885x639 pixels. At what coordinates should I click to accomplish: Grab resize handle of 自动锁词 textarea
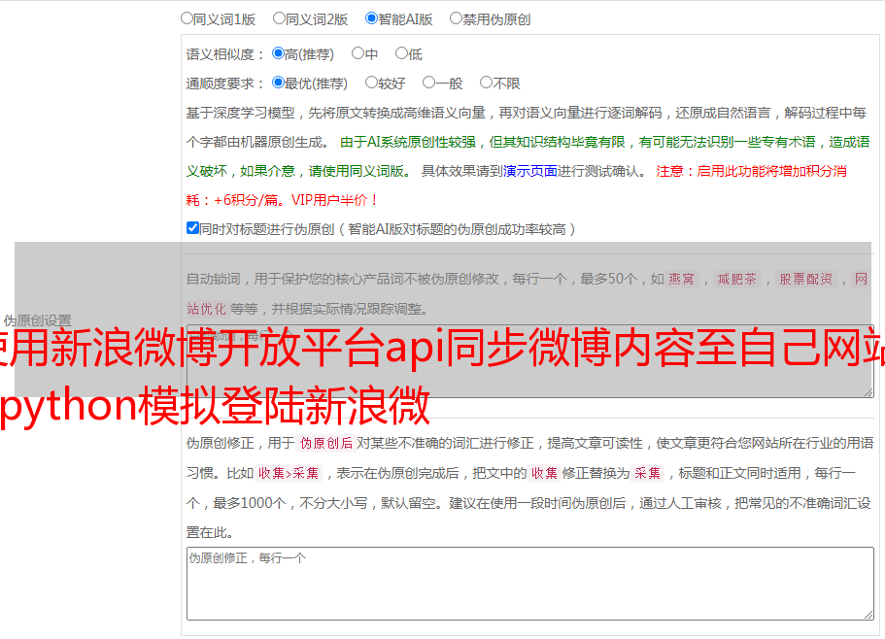coord(868,392)
